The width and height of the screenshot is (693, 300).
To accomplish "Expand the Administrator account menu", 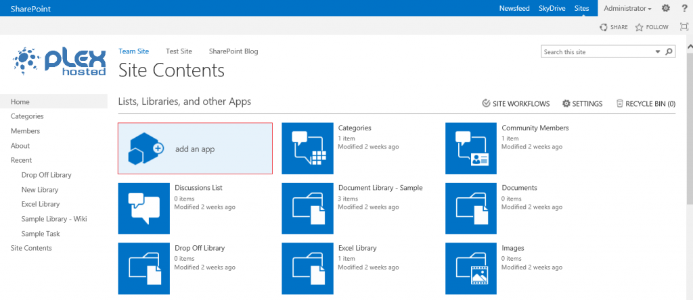I will 627,8.
